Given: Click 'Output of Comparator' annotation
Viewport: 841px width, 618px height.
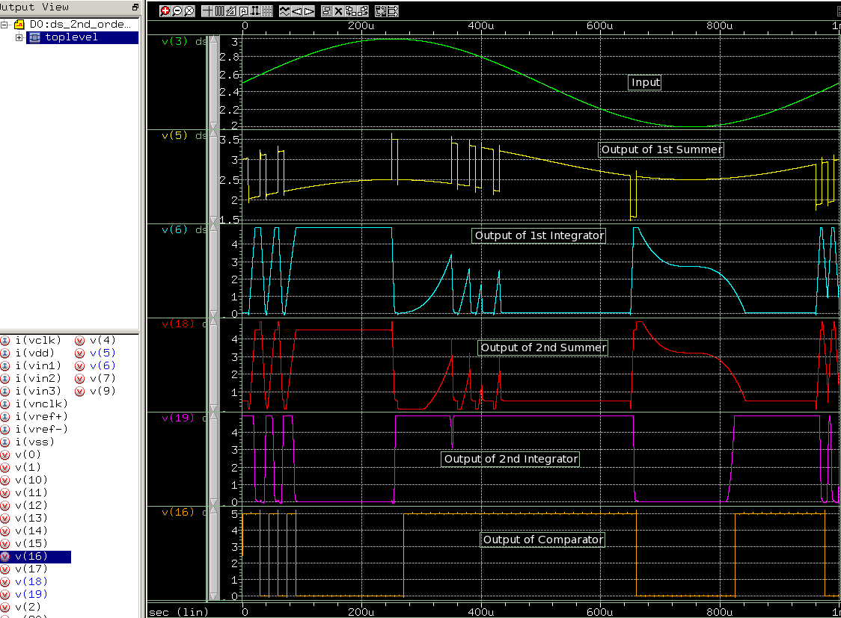Looking at the screenshot, I should 542,540.
